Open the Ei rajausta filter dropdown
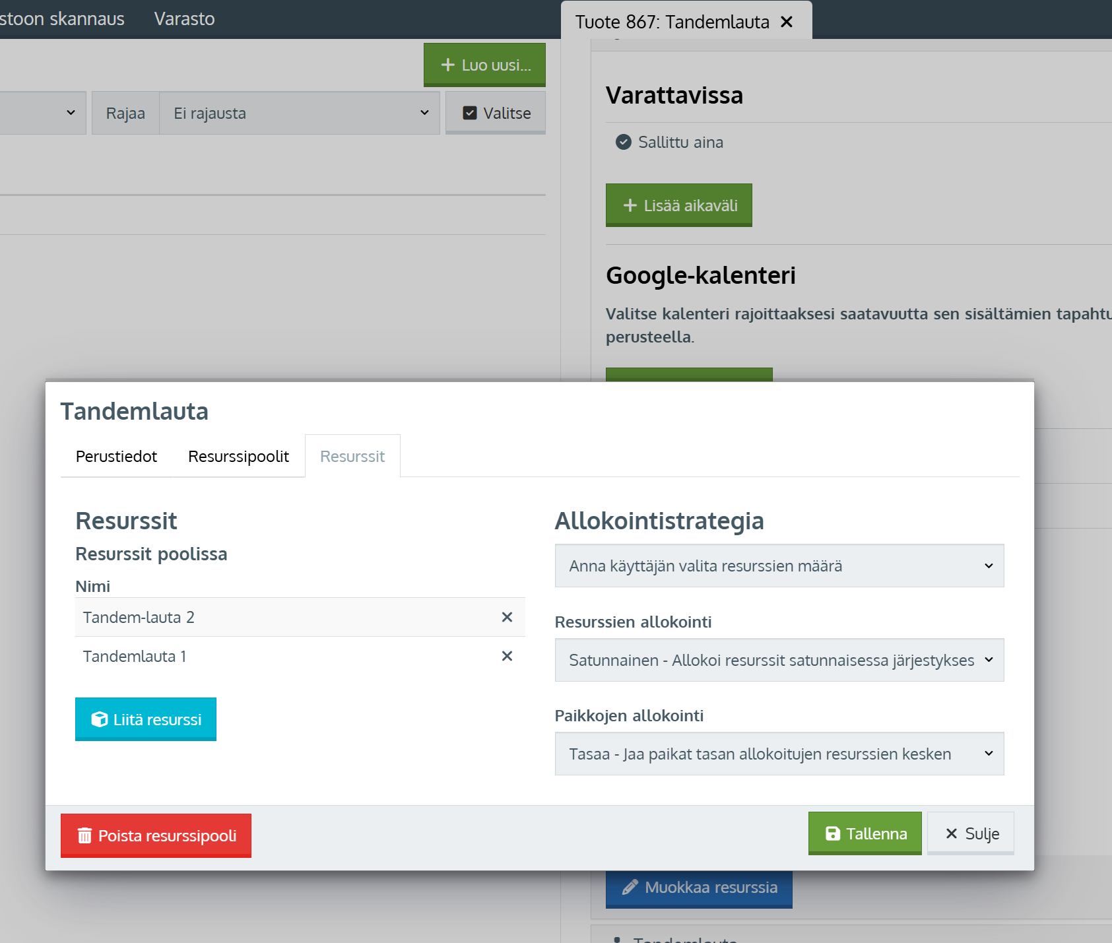This screenshot has width=1112, height=943. pos(300,113)
